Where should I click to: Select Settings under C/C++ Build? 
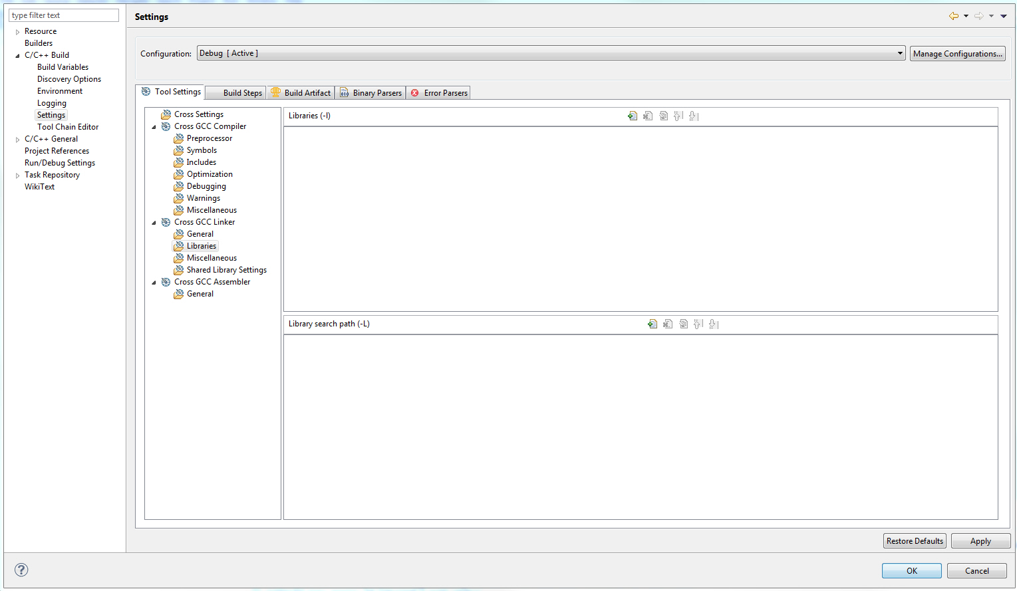[x=51, y=115]
